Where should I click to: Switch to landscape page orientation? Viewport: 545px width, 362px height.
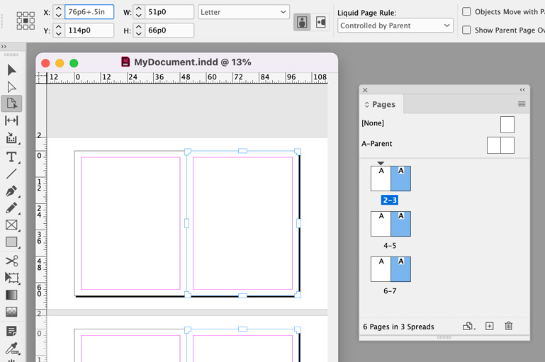tap(320, 22)
